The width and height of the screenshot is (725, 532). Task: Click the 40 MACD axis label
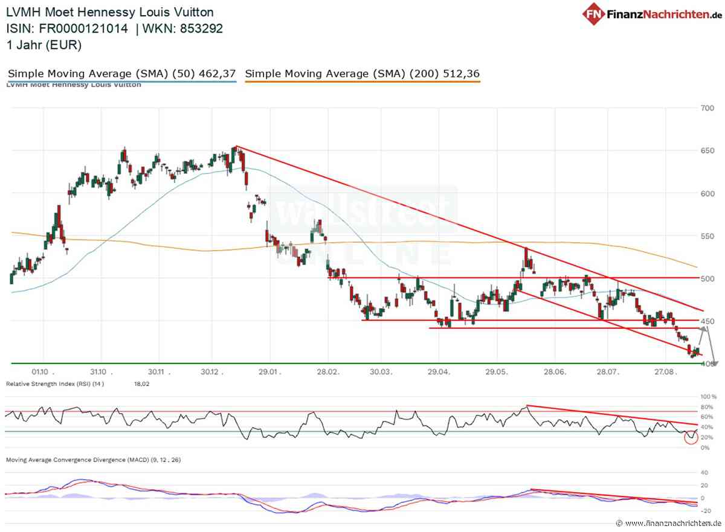[704, 473]
